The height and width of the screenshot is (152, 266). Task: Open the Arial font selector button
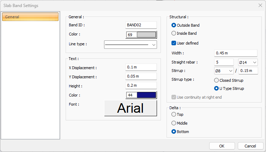tap(131, 108)
